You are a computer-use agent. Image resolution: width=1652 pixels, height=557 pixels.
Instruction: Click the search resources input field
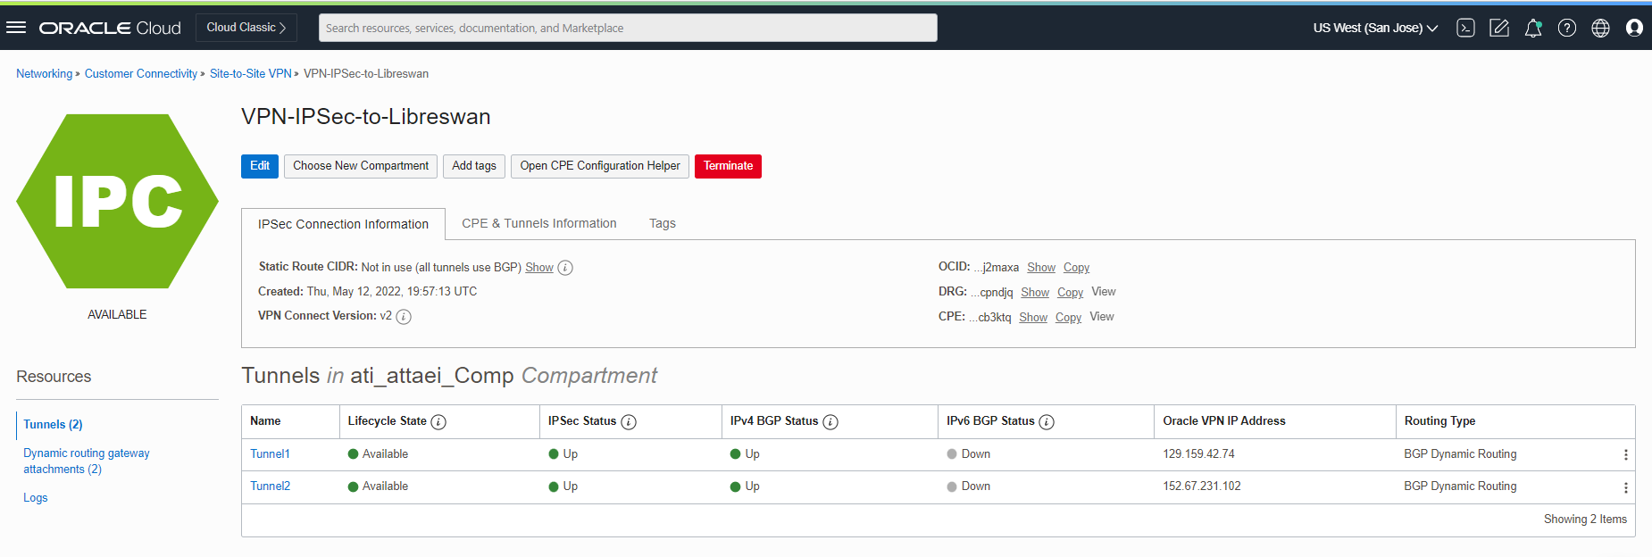pos(627,28)
